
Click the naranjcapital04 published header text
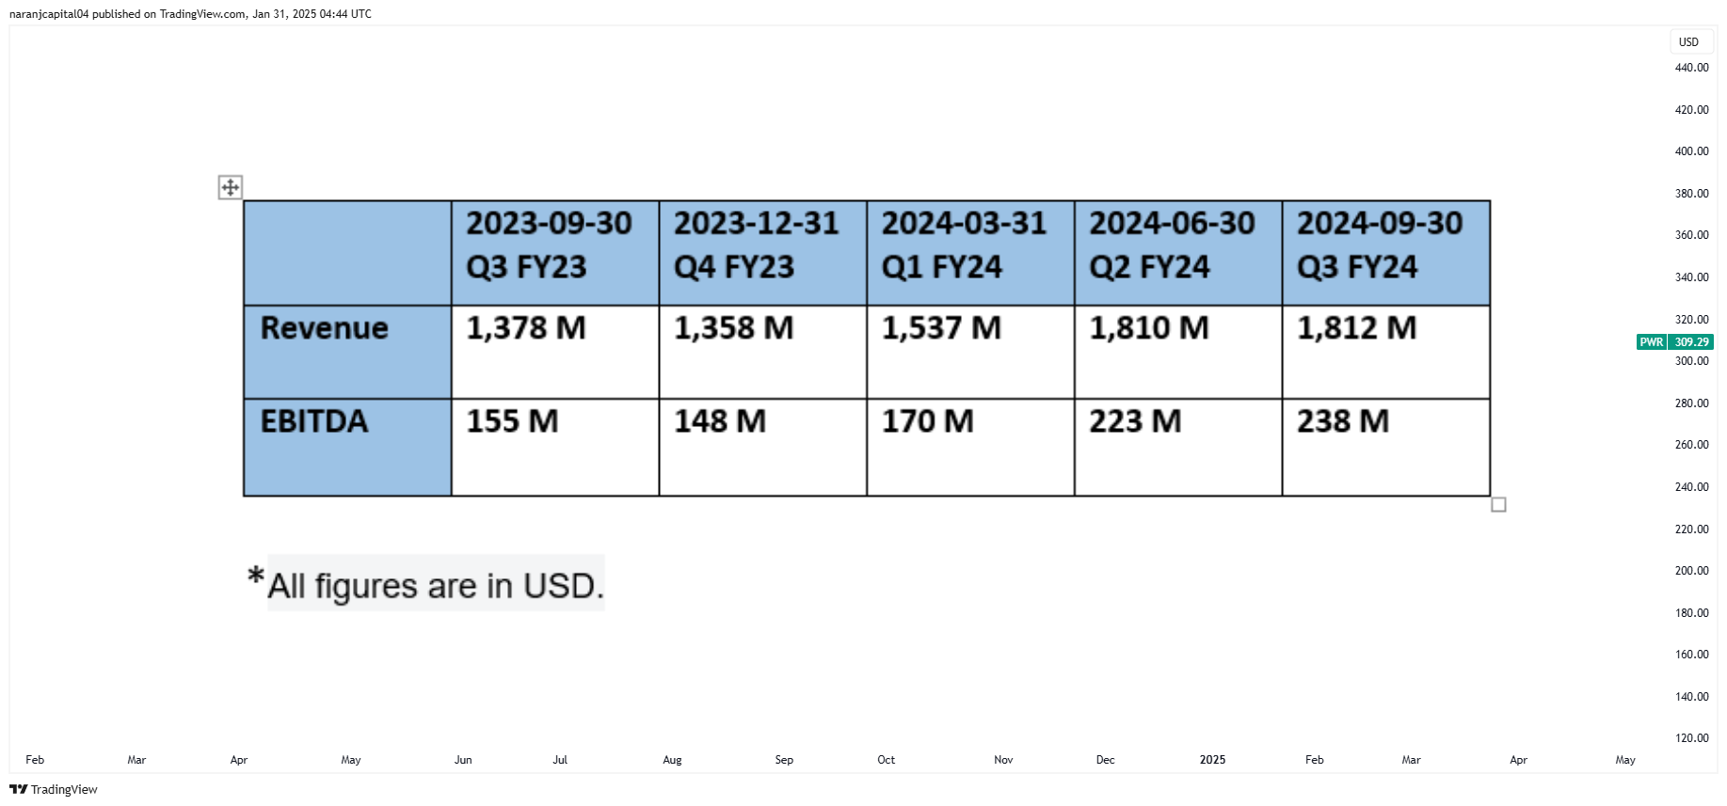[190, 14]
